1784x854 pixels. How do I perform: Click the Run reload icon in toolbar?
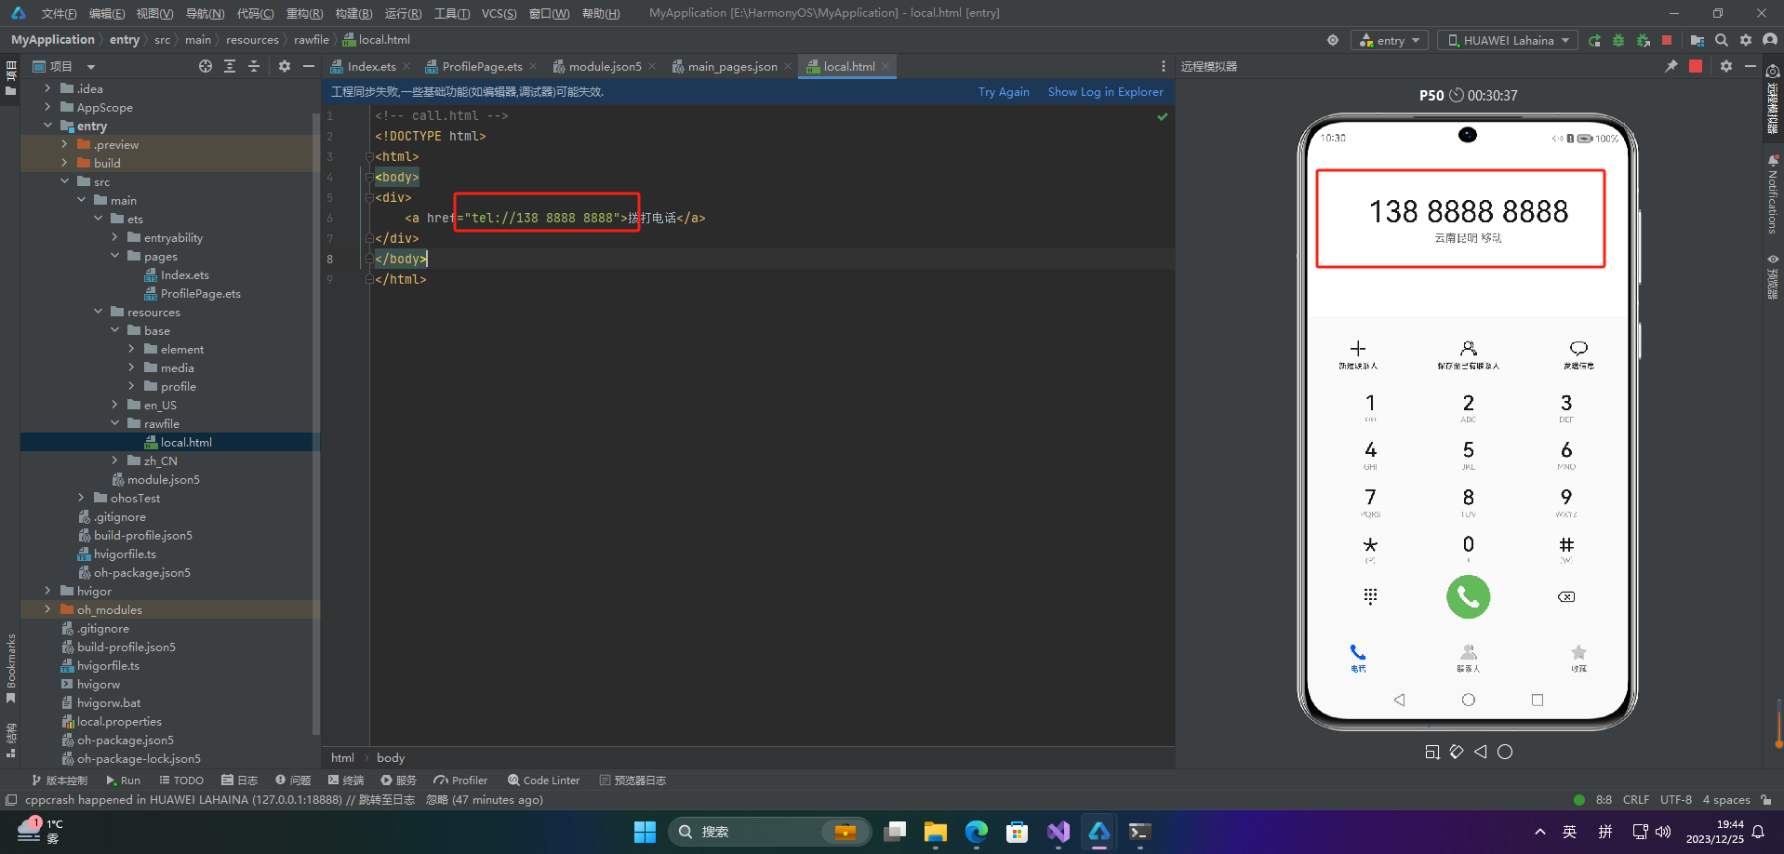coord(1594,40)
